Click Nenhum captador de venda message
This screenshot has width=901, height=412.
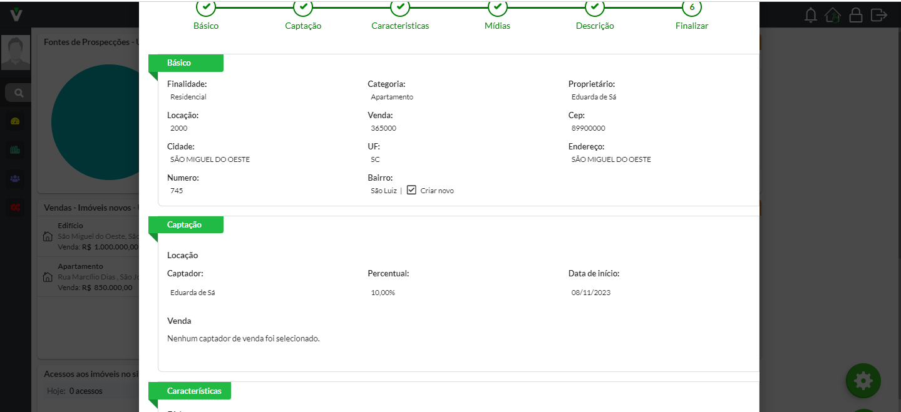click(244, 338)
